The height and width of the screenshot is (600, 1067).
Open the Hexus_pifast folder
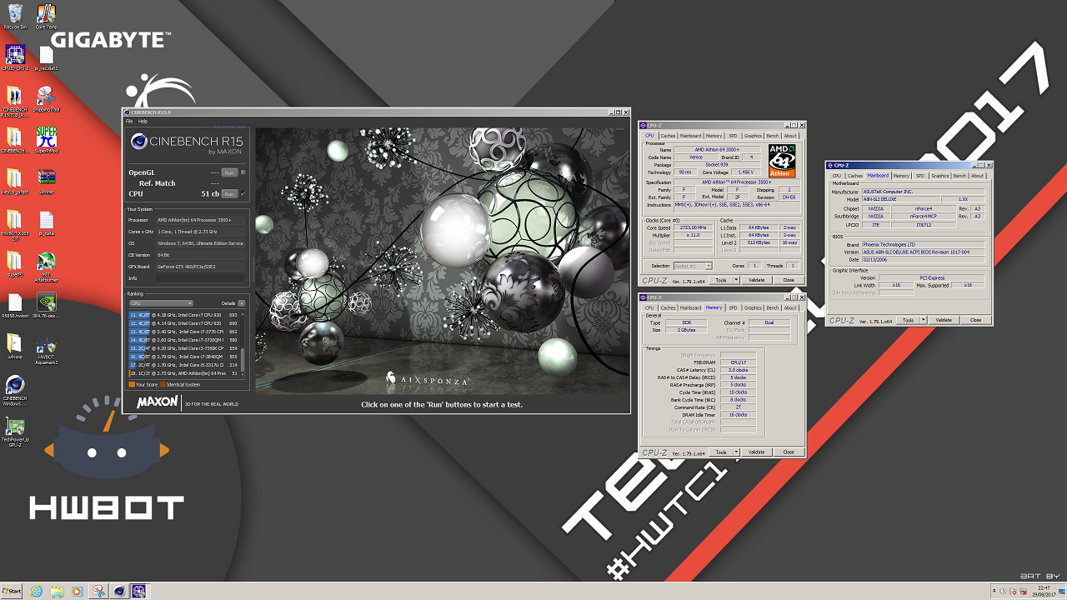click(14, 180)
